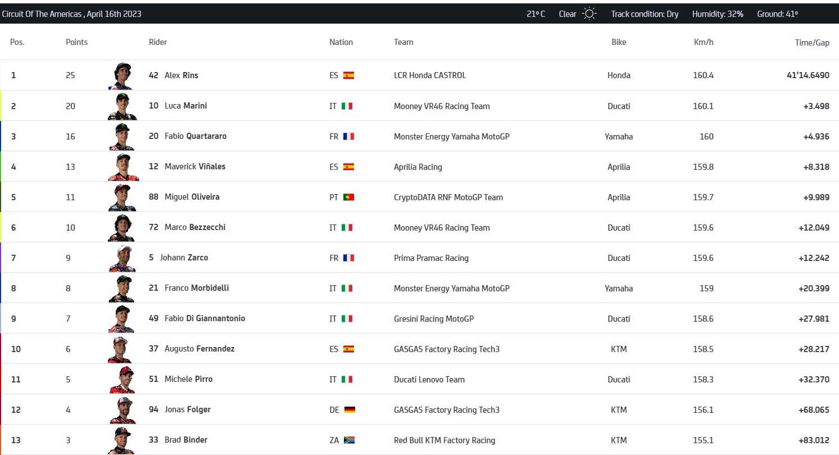The height and width of the screenshot is (455, 839).
Task: Open Marco Bezzecchi rider name link
Action: [x=187, y=227]
